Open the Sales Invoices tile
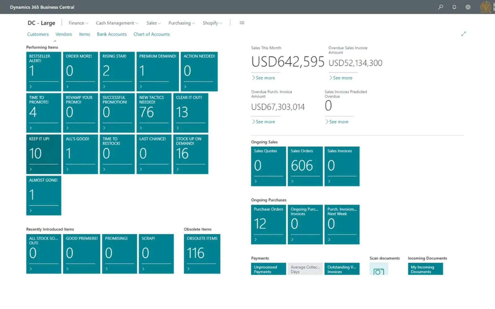Viewport: 495px width, 309px height. pyautogui.click(x=342, y=166)
